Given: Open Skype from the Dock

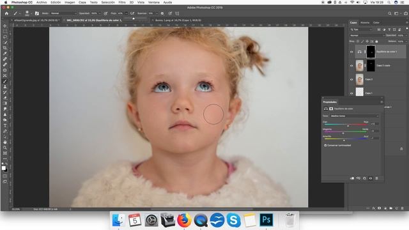Looking at the screenshot, I should (x=233, y=220).
